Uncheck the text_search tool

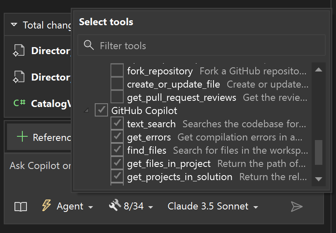pos(118,124)
